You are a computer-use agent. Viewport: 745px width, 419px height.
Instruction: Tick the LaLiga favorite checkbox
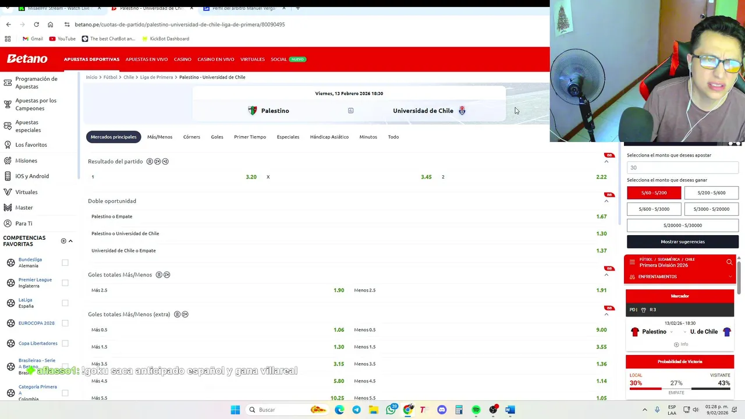click(65, 303)
